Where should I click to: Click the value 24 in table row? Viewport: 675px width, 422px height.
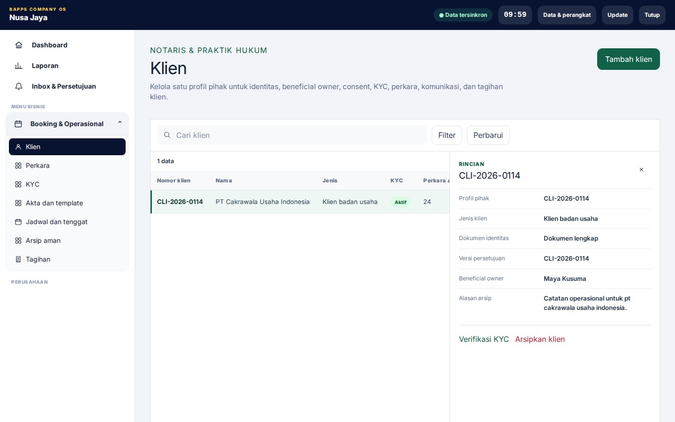coord(427,202)
